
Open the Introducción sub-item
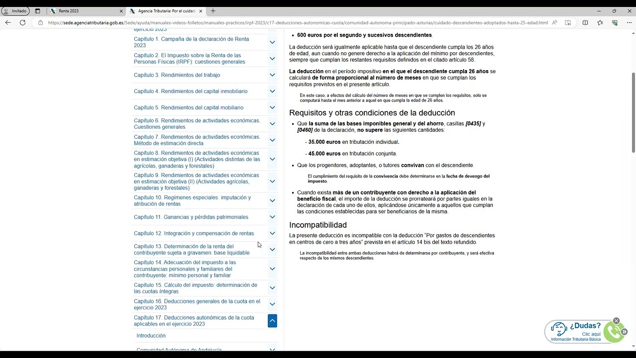(151, 336)
